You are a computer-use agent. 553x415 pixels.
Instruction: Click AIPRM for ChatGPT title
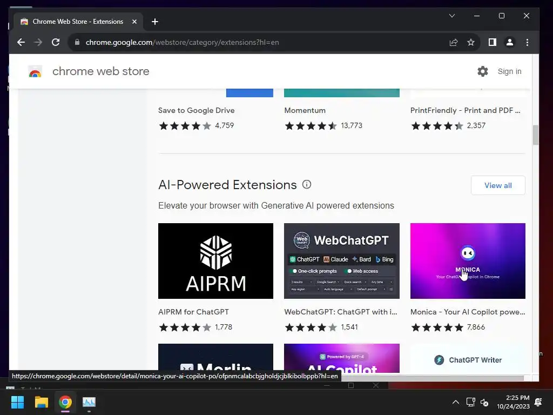pyautogui.click(x=194, y=312)
